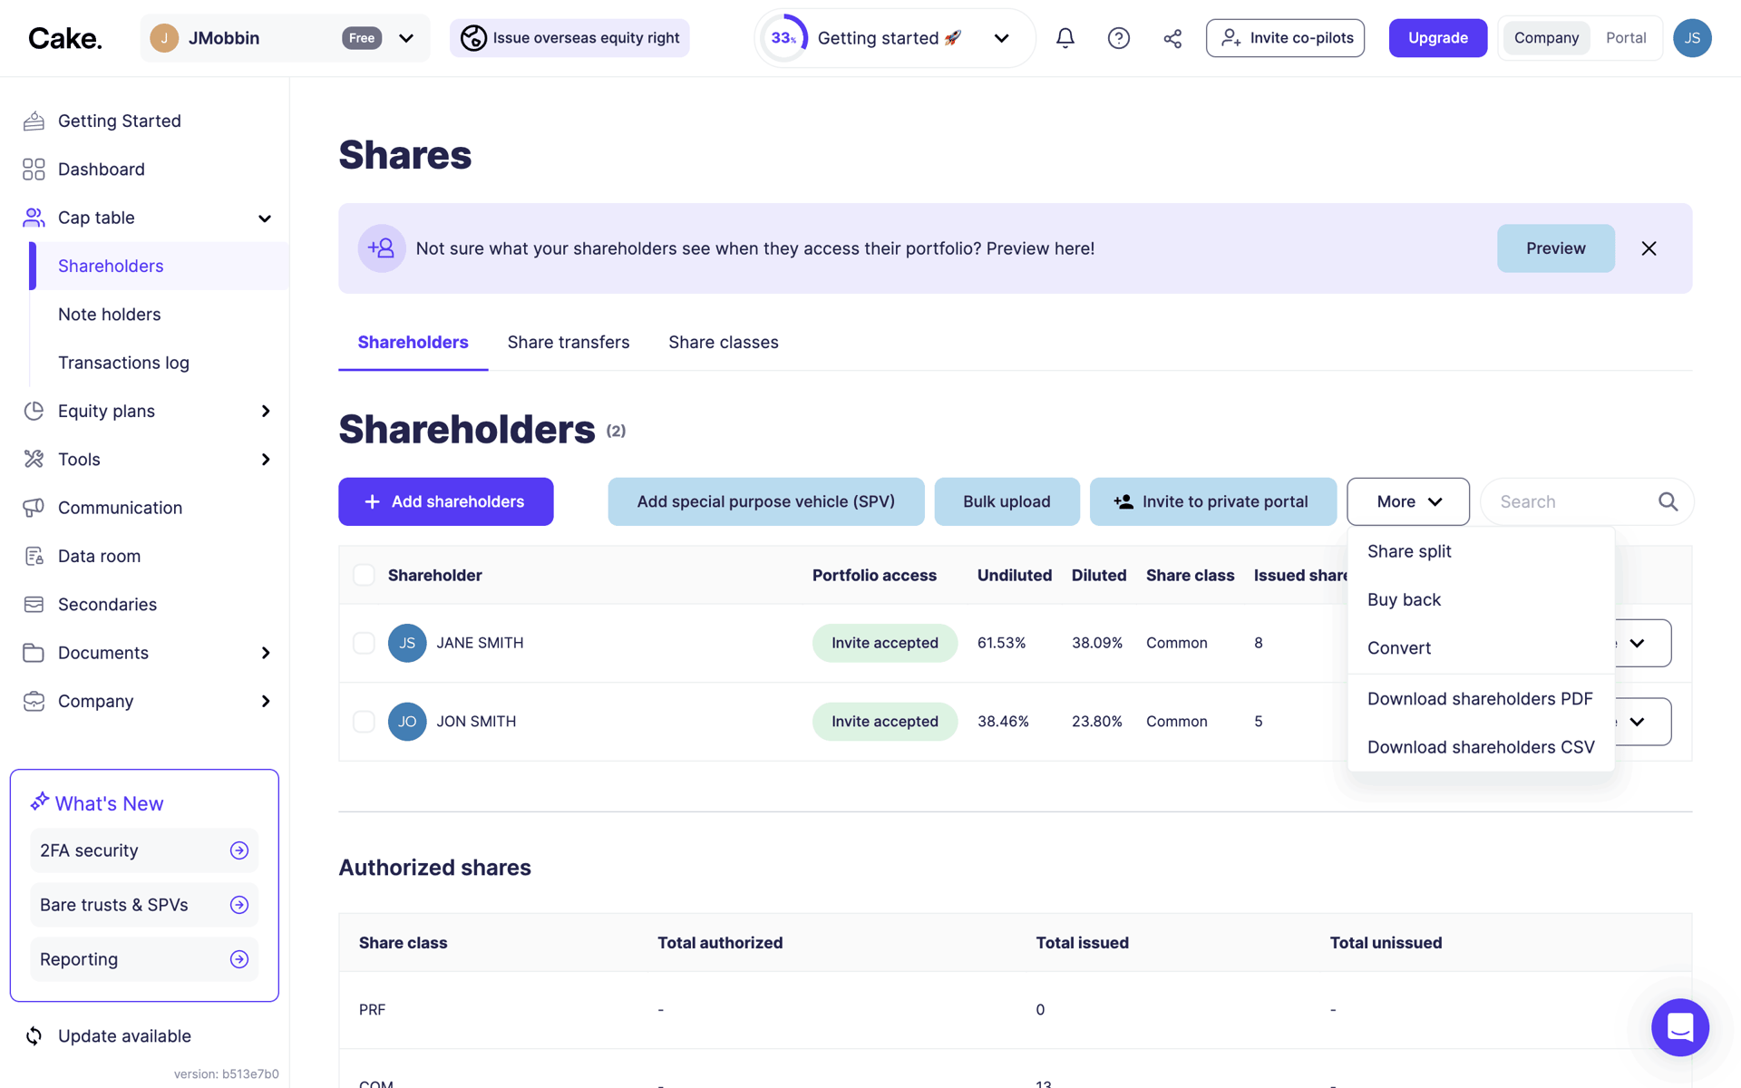This screenshot has height=1088, width=1741.
Task: Click the Secondaries card icon
Action: tap(34, 604)
